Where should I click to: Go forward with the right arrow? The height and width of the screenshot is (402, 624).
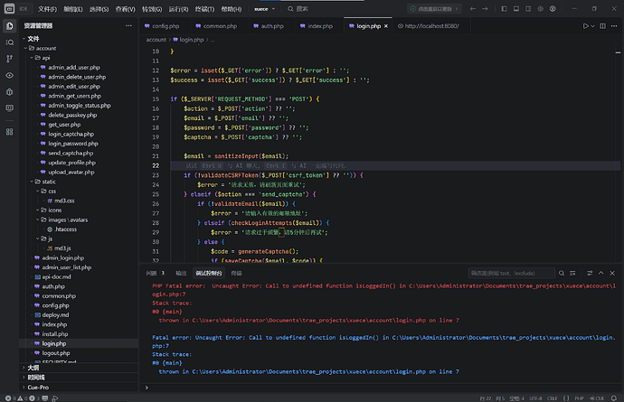485,9
